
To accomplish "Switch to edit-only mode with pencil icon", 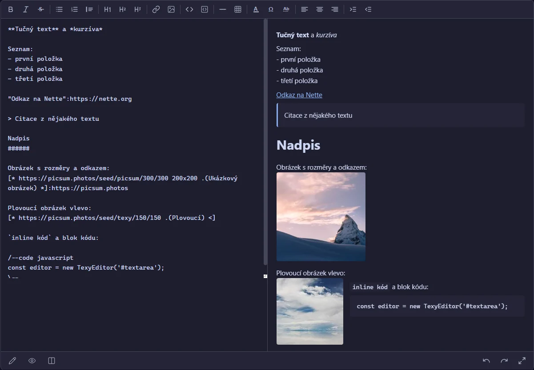I will [12, 361].
